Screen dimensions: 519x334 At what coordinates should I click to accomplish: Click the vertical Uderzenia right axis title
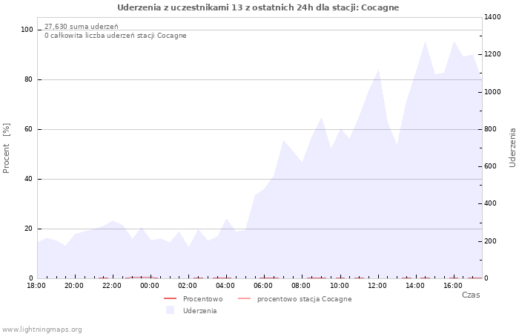[x=512, y=147]
